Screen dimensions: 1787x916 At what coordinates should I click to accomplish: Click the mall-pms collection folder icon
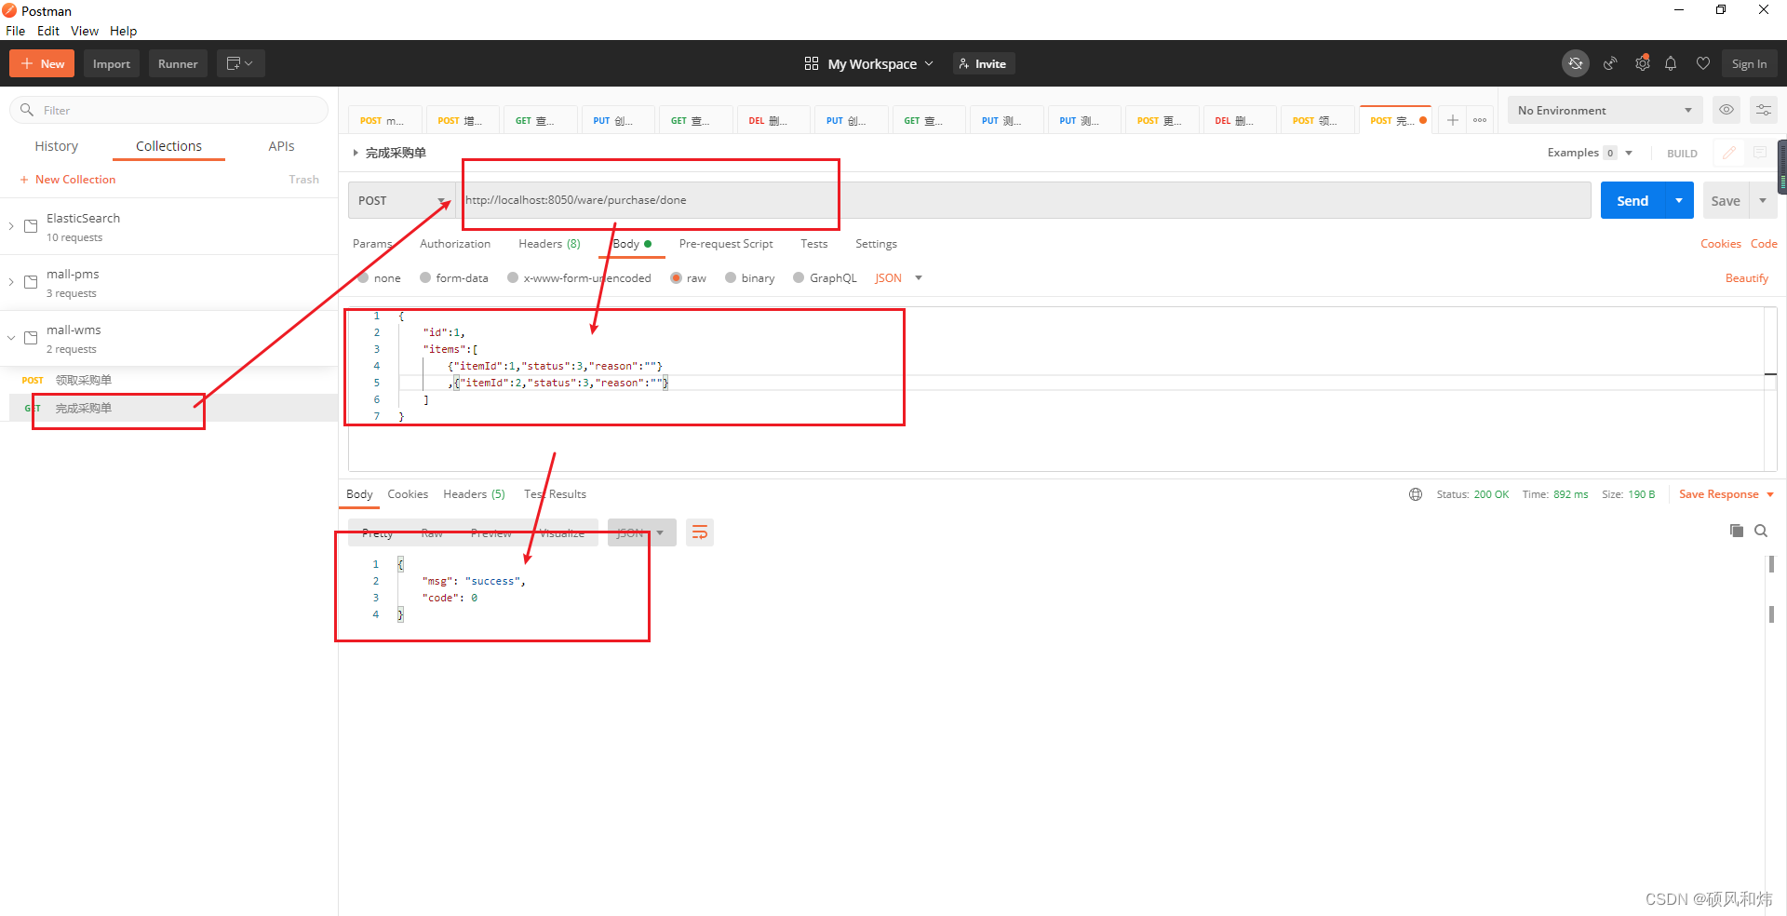[31, 282]
